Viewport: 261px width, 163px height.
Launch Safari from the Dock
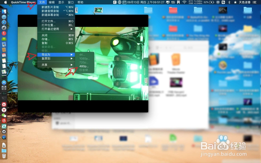click(x=4, y=22)
